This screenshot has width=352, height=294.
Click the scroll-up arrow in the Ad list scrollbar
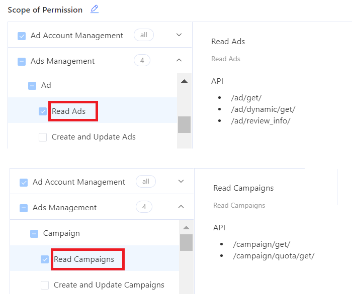[x=184, y=81]
